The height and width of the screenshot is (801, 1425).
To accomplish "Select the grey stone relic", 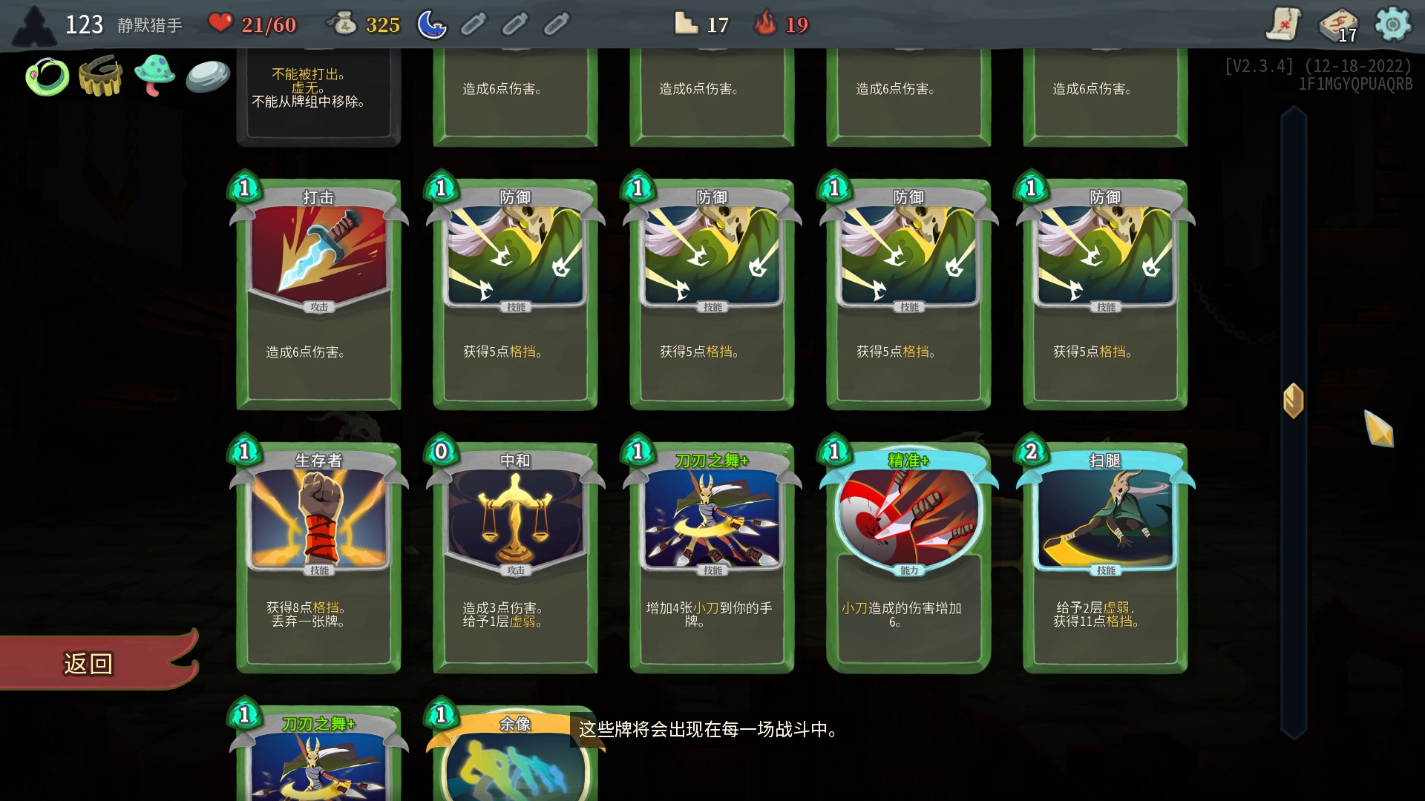I will (208, 76).
